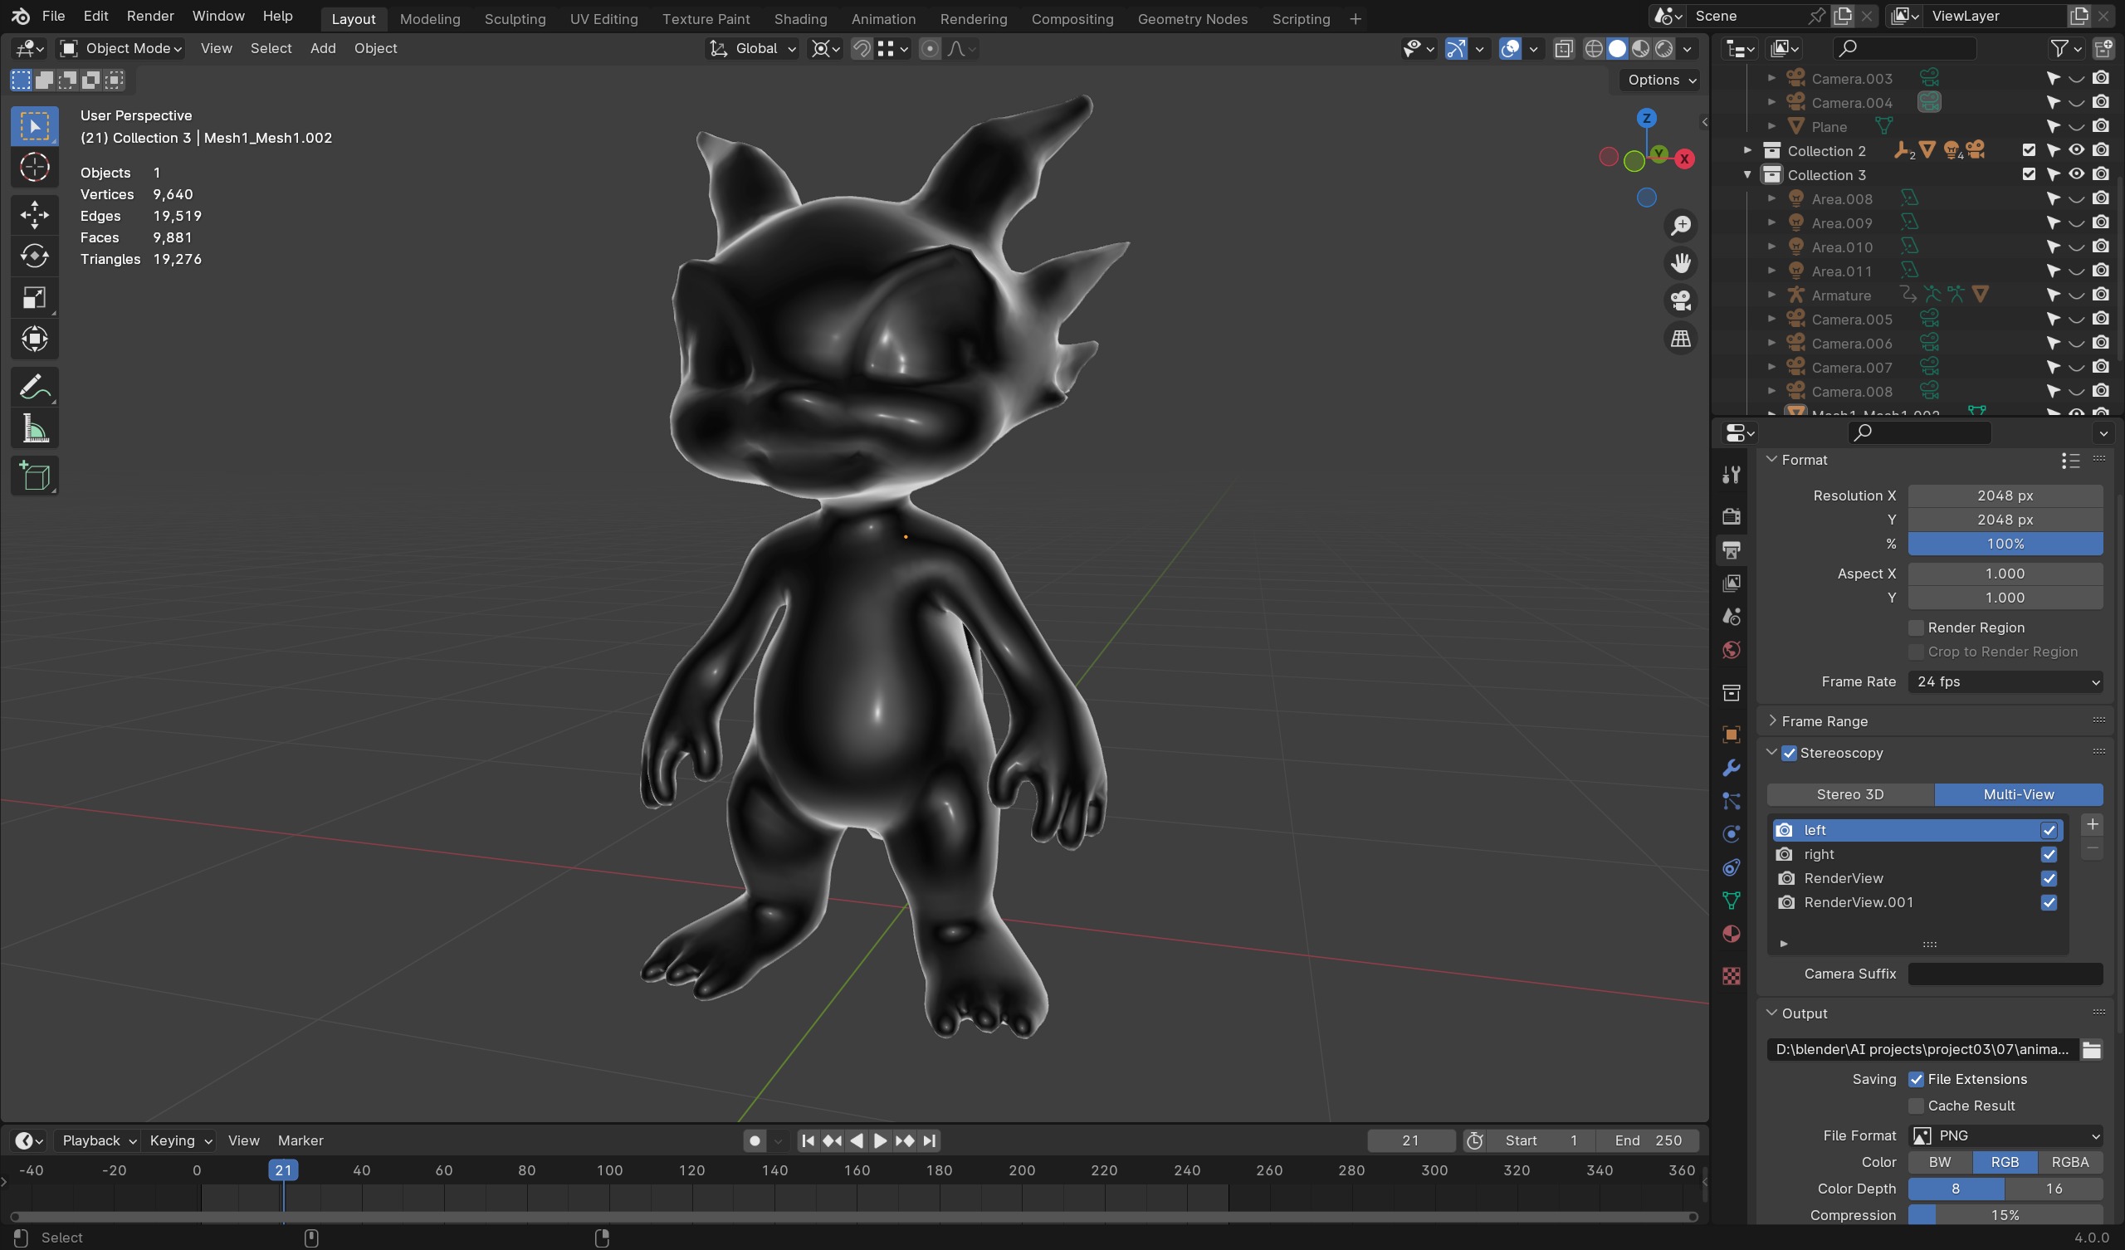Toggle the Stereoscopy checkbox
The image size is (2125, 1250).
point(1789,753)
